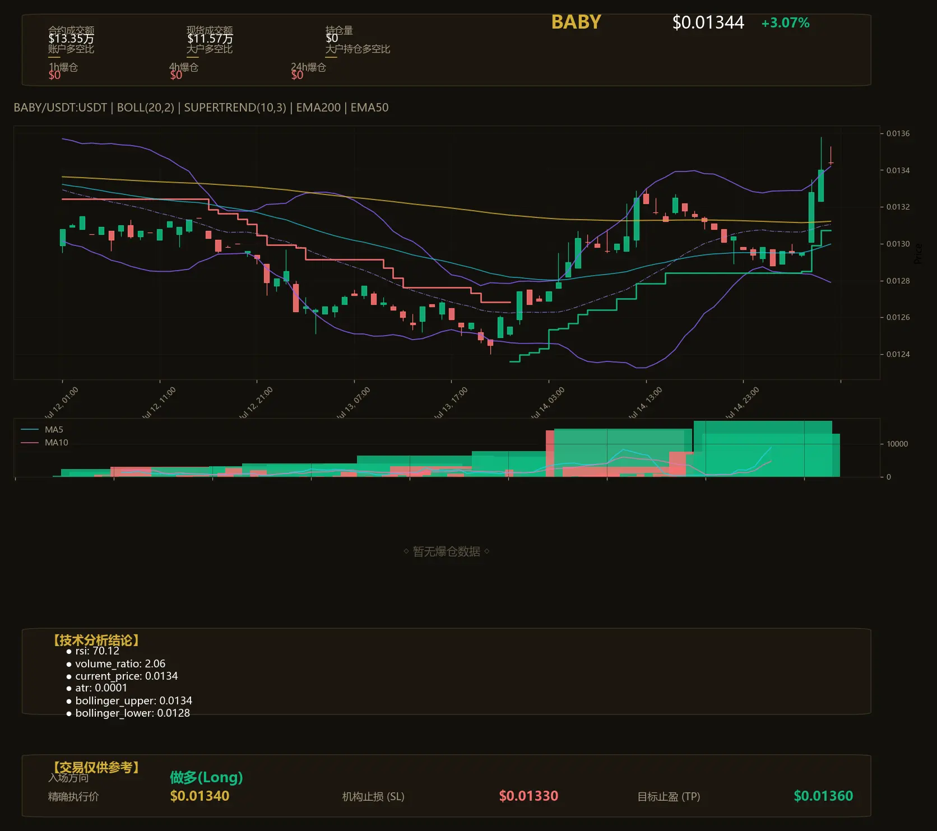Screen dimensions: 937x831
Task: Toggle the MA5 legend entry
Action: point(42,430)
